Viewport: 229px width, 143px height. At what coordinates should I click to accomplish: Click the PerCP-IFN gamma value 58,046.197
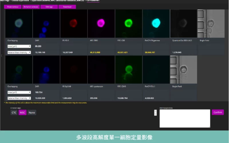(150, 52)
